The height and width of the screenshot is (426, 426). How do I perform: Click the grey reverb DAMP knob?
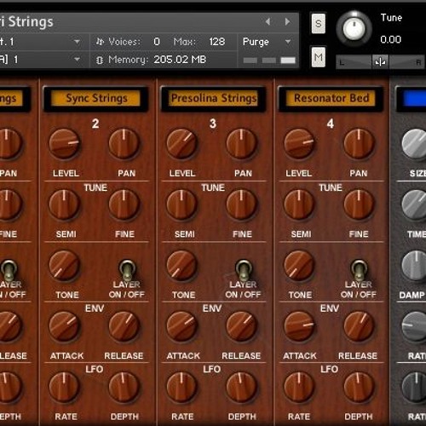[x=414, y=265]
